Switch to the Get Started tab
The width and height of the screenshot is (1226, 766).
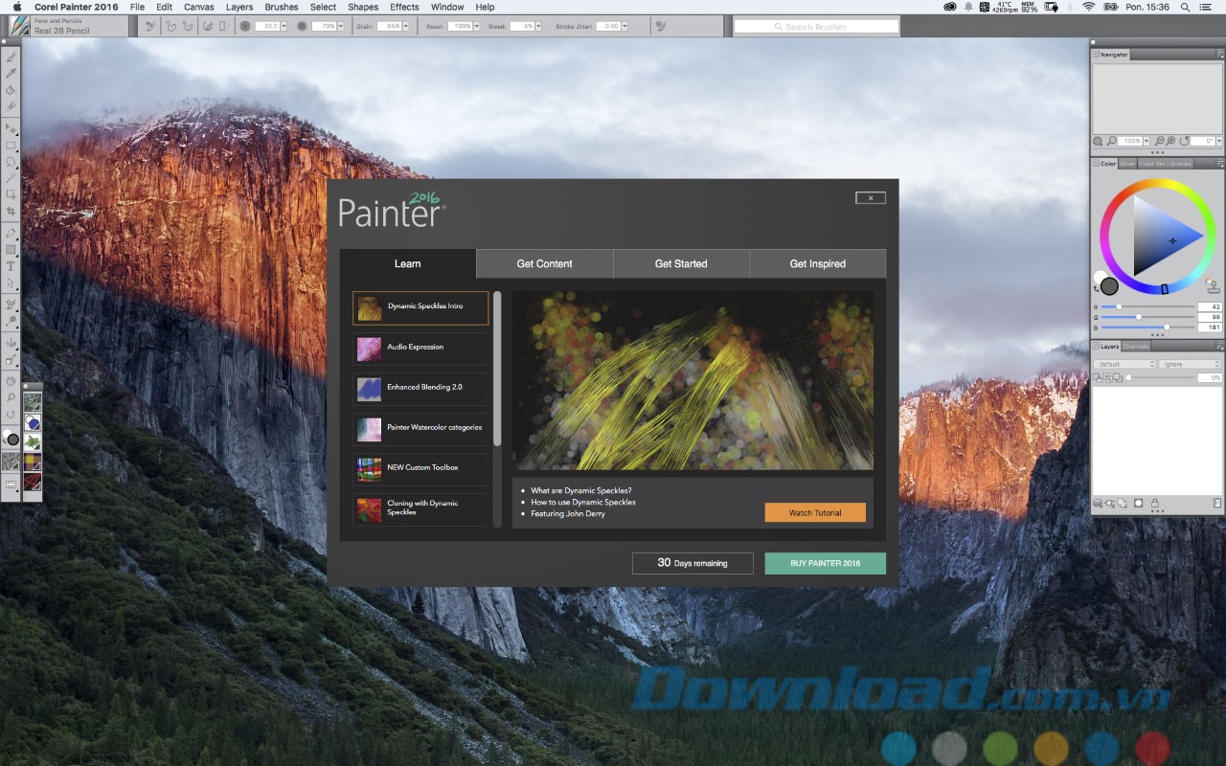tap(681, 263)
